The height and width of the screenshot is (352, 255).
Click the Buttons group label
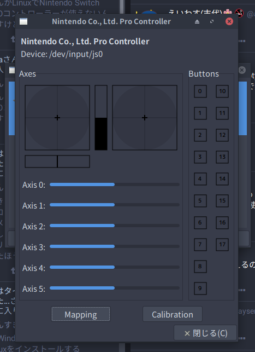pyautogui.click(x=204, y=74)
